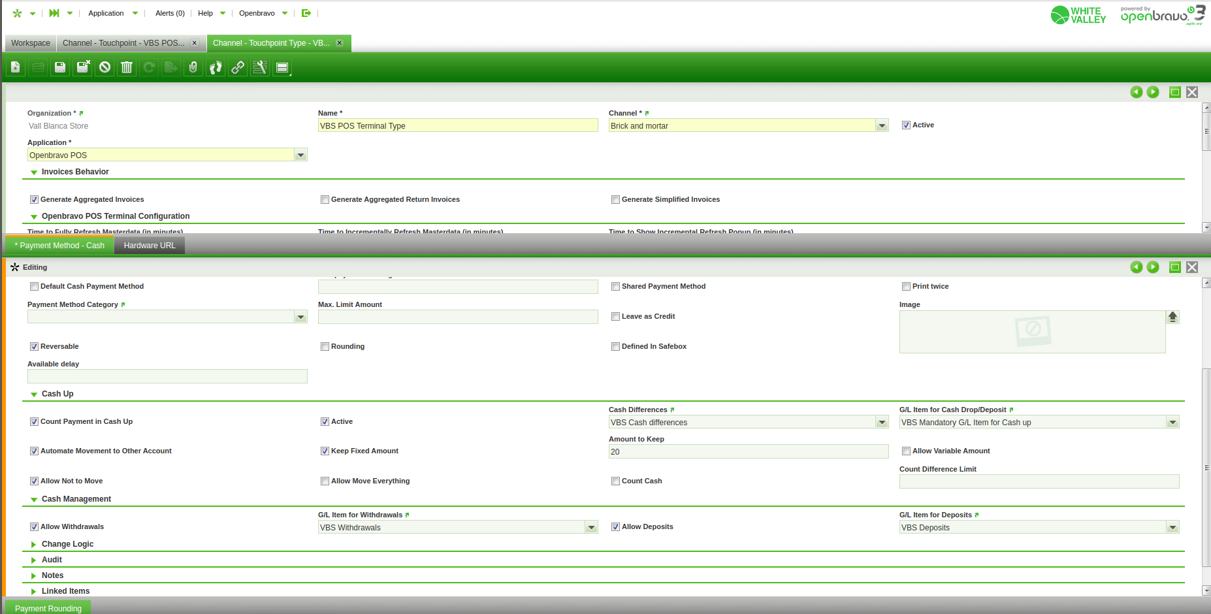Switch to the Hardware URL tab
1211x614 pixels.
click(x=150, y=246)
